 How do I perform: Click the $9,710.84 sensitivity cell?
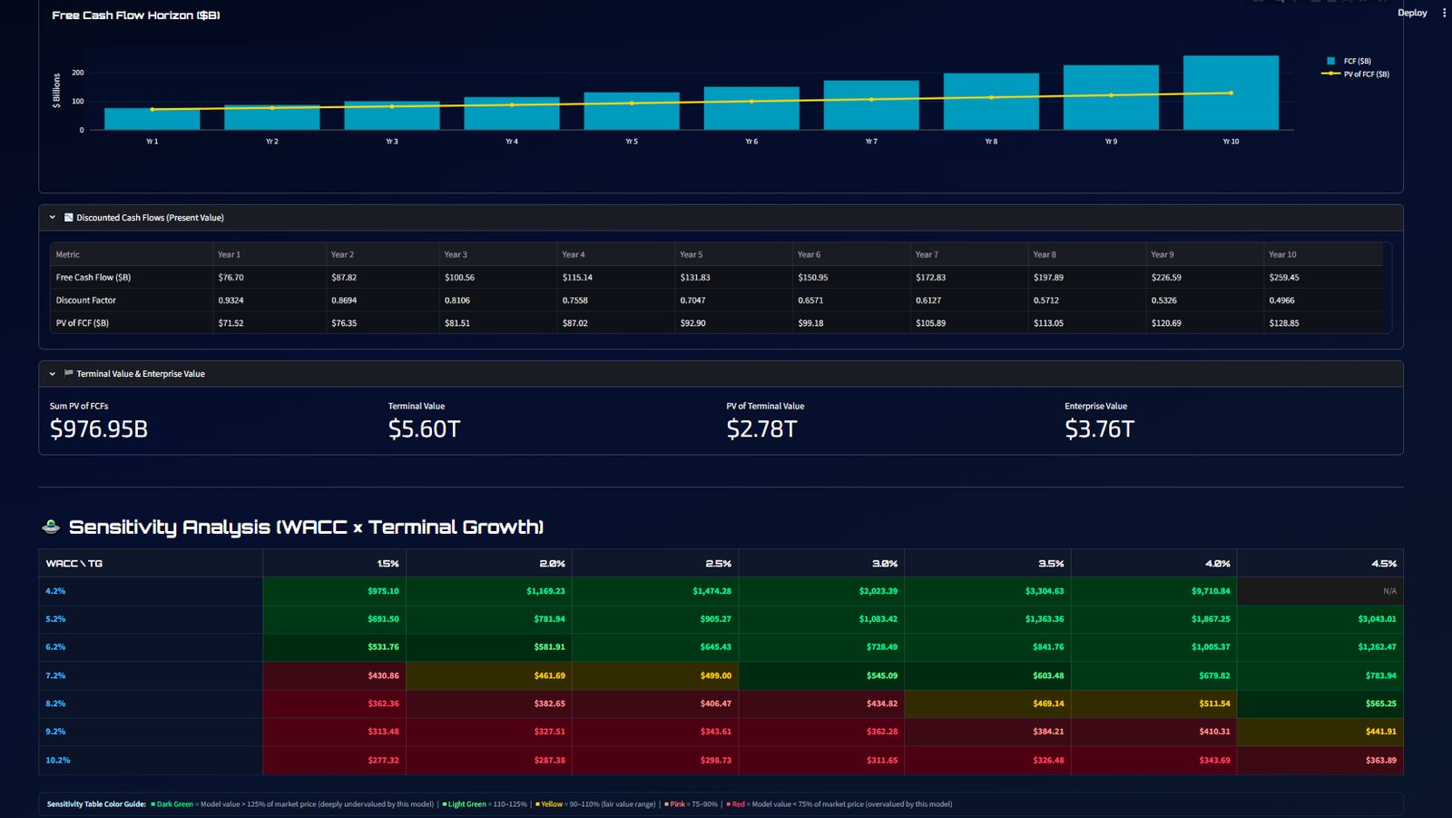tap(1154, 591)
